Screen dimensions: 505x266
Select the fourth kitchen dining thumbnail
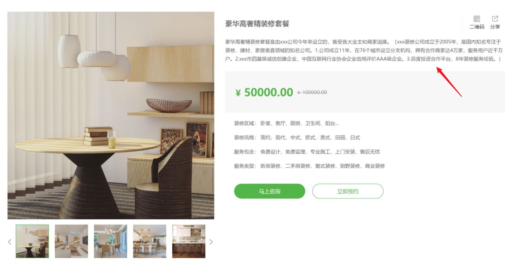pos(150,241)
